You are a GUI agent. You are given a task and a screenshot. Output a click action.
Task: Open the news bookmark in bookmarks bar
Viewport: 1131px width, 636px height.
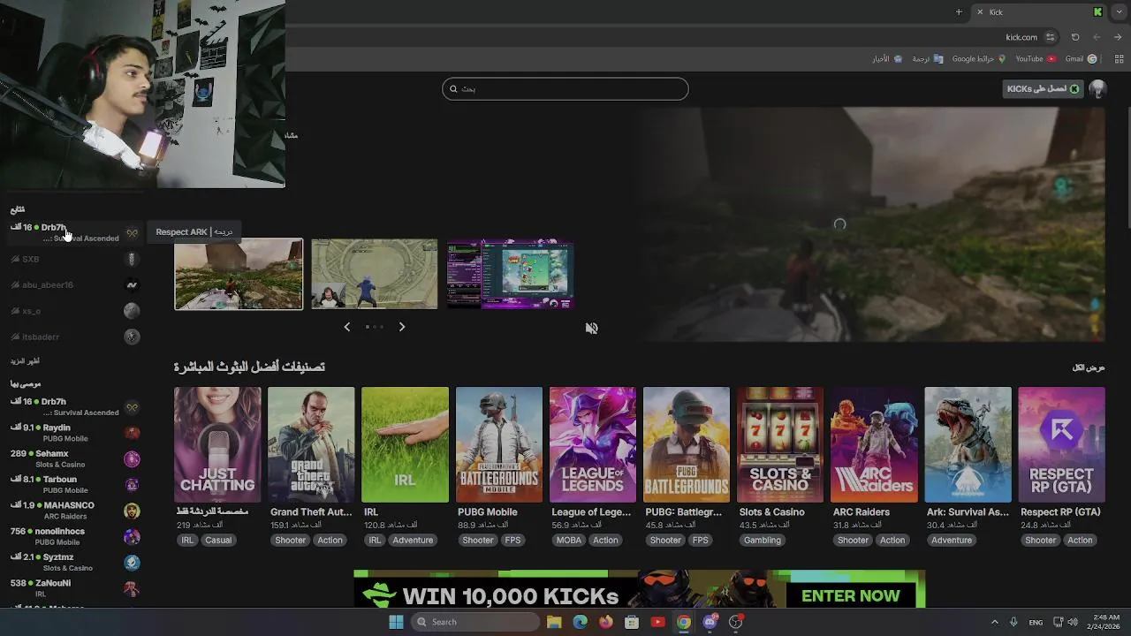(887, 59)
